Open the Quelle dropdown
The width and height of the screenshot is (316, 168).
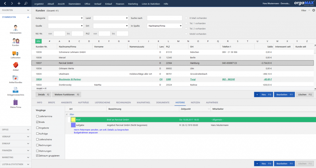tap(81, 26)
